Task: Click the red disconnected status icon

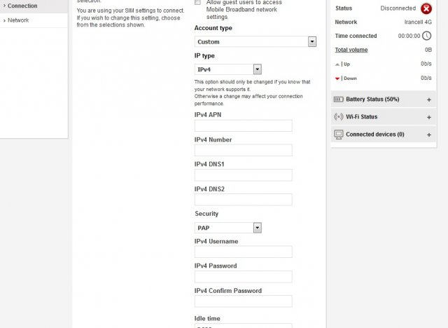Action: point(426,8)
